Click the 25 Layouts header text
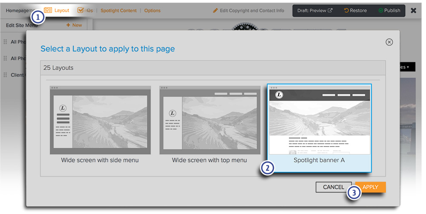The height and width of the screenshot is (214, 426). [x=58, y=68]
